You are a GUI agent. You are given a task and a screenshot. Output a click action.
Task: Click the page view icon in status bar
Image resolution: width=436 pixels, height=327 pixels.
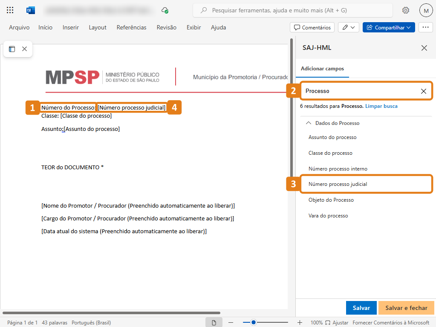[x=214, y=323]
